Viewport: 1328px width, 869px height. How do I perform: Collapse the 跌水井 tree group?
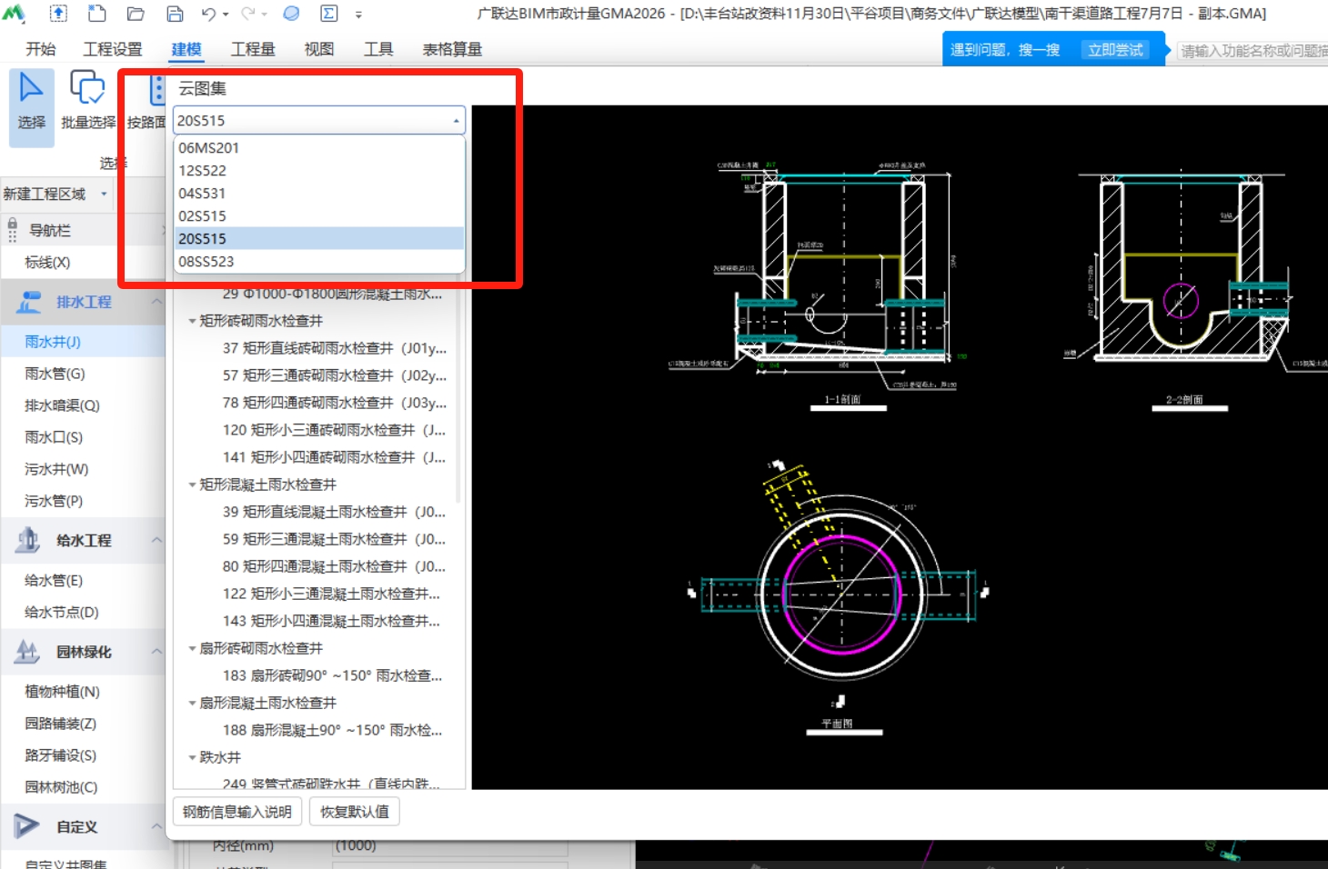[192, 757]
